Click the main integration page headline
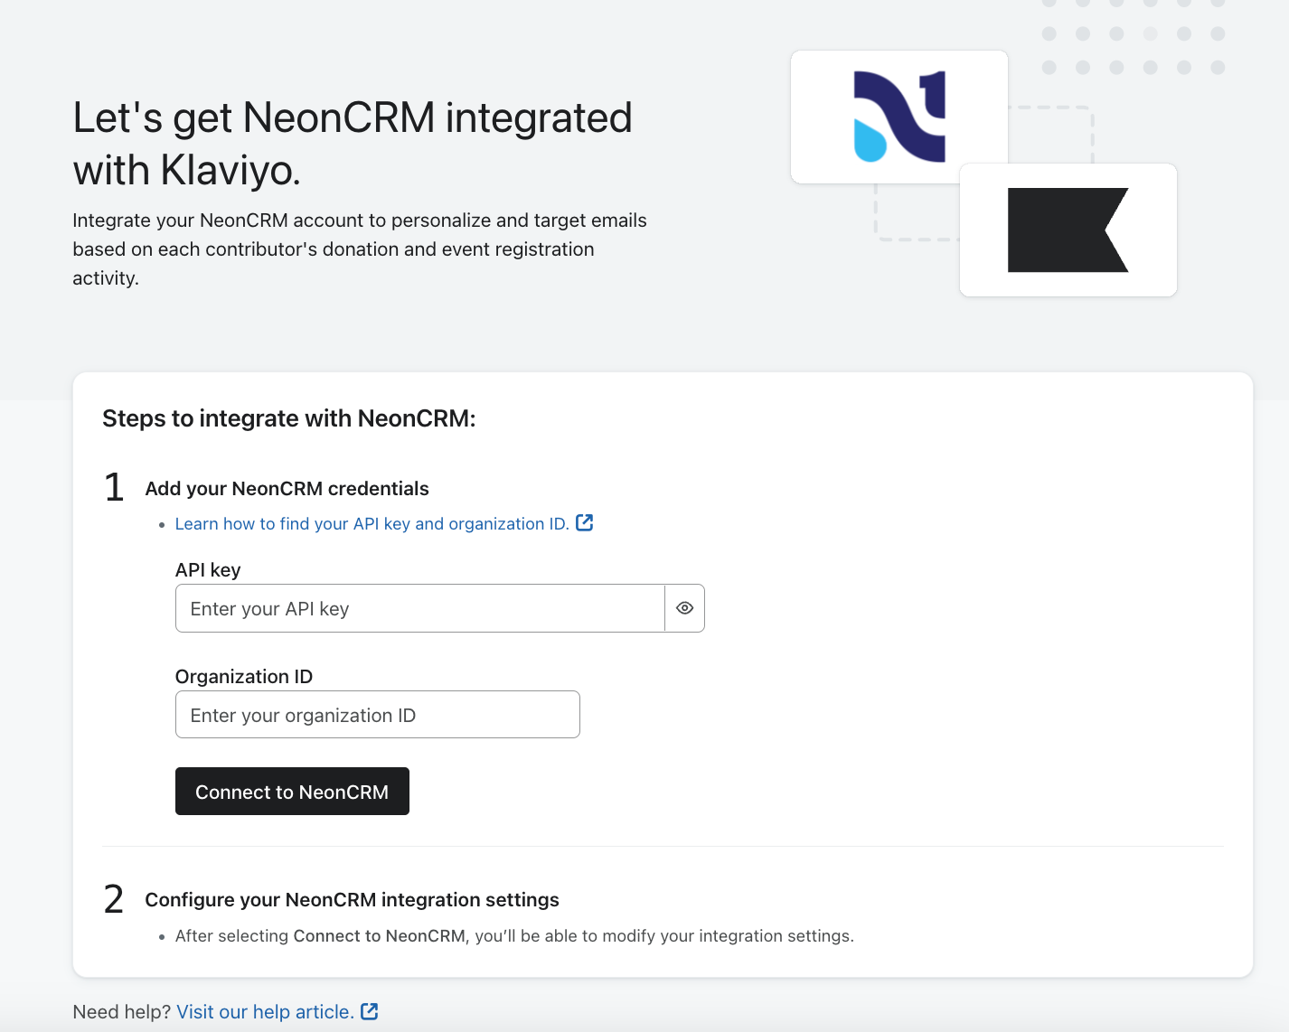1289x1032 pixels. pyautogui.click(x=353, y=144)
